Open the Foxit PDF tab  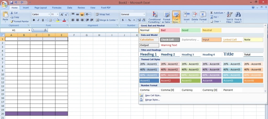point(106,8)
